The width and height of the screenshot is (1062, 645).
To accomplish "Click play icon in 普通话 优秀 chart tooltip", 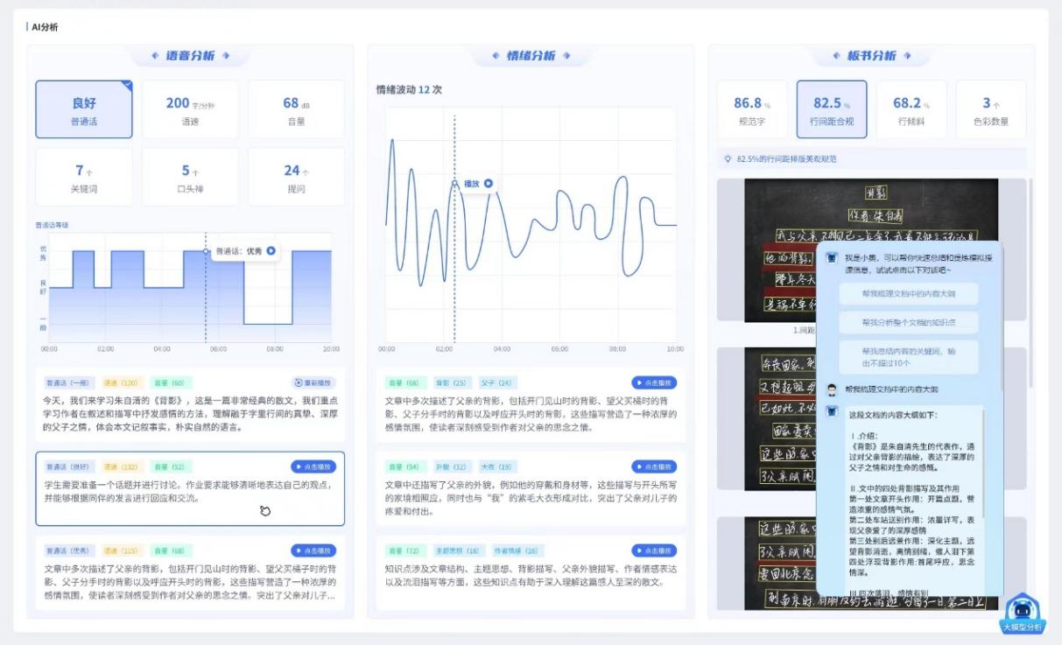I will (x=271, y=250).
